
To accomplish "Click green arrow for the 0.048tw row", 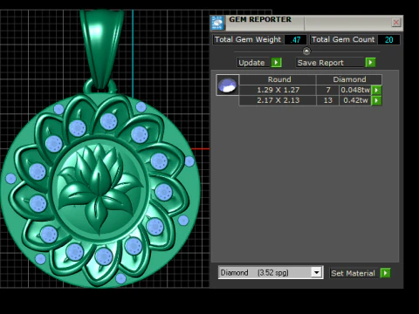I will click(376, 90).
